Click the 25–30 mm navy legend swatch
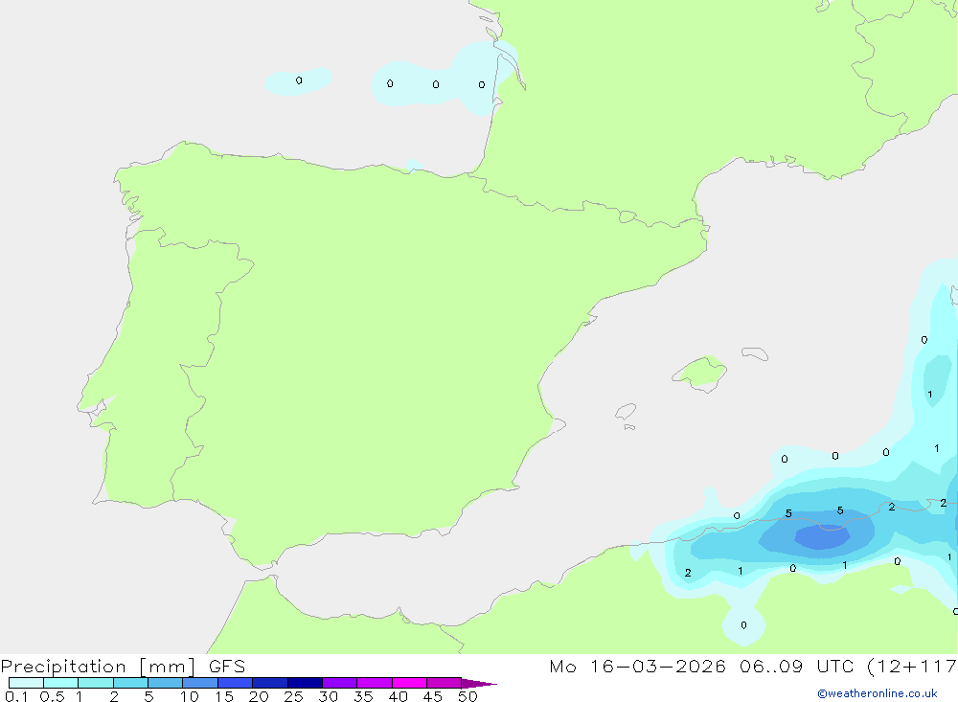Viewport: 958px width, 702px height. pos(305,683)
